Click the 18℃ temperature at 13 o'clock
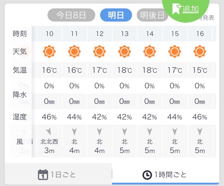Screen dimensions: 224x186 [125, 70]
